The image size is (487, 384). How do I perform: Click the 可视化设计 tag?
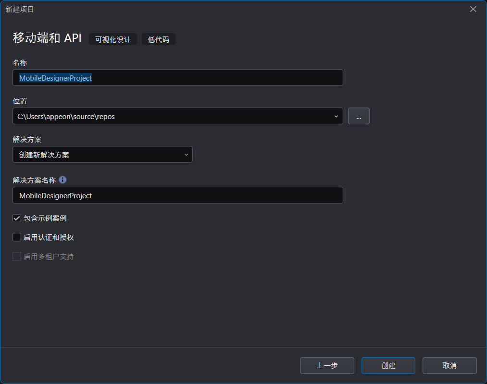pos(113,39)
